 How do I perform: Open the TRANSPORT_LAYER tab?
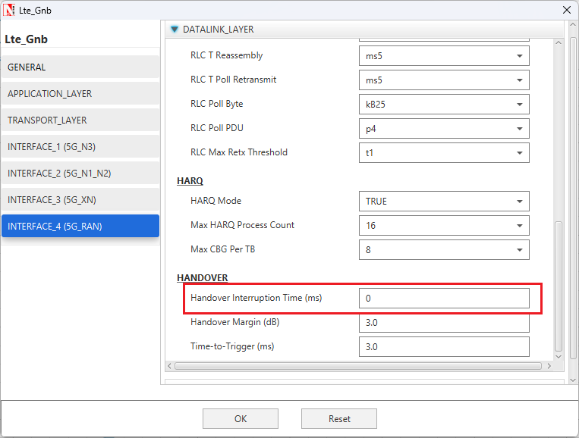coord(80,120)
